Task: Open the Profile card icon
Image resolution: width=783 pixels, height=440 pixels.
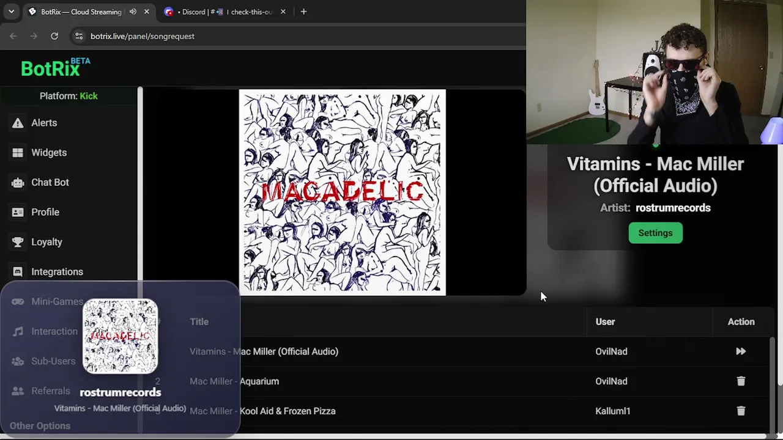Action: click(x=18, y=212)
